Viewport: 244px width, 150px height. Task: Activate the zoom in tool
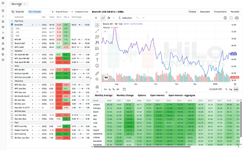click(x=97, y=79)
